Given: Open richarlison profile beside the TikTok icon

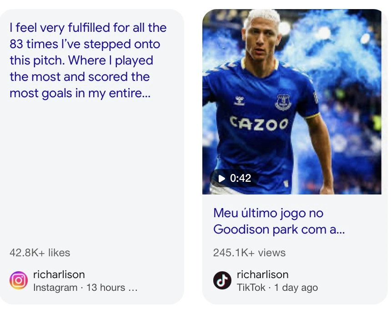Looking at the screenshot, I should (x=262, y=274).
